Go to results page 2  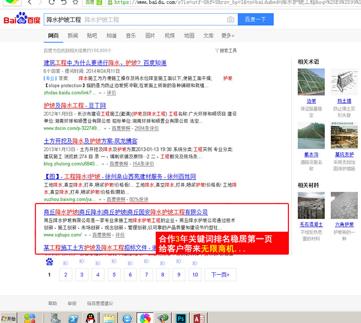(x=66, y=274)
